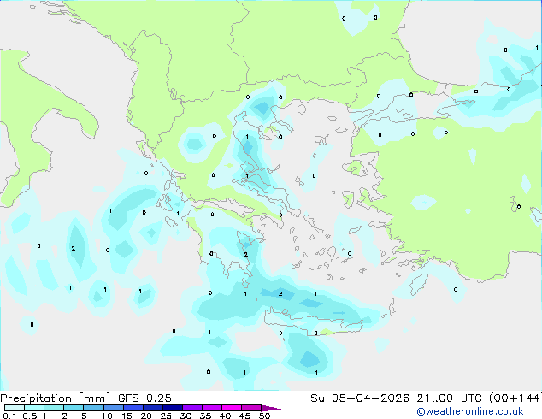Click the dark blue swatch between 20 and 25
The width and height of the screenshot is (542, 419).
click(152, 408)
